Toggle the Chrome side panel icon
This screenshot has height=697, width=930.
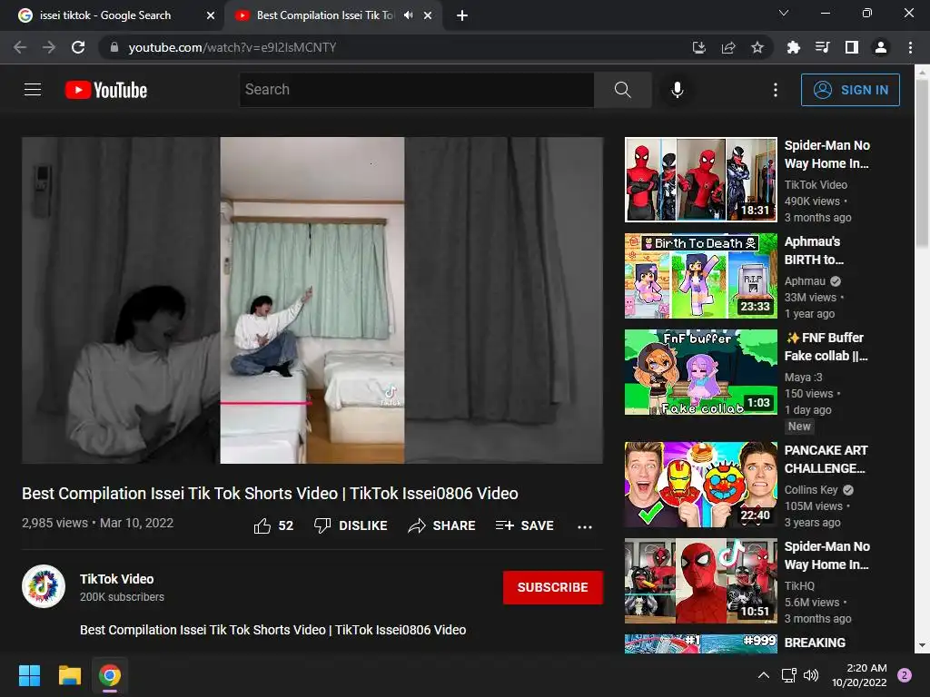852,47
